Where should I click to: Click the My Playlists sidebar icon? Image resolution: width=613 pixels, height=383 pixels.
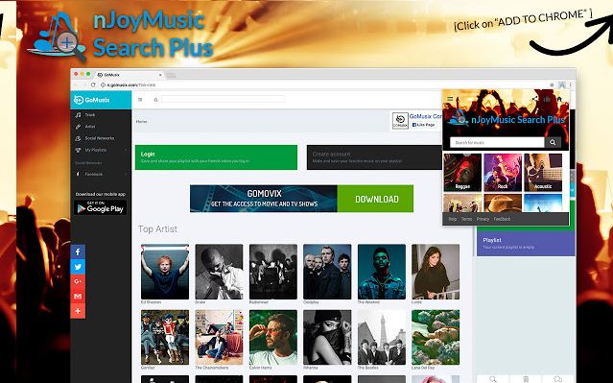78,151
